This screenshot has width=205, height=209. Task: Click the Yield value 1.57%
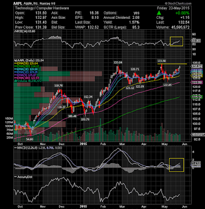(134, 22)
